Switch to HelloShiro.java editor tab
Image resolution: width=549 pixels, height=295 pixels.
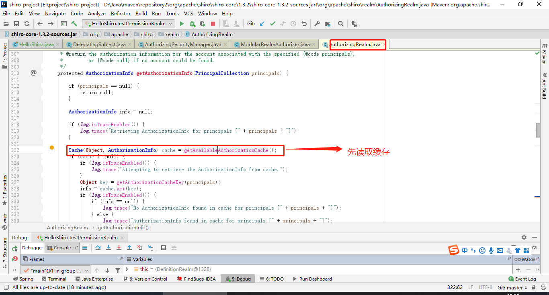(x=36, y=44)
